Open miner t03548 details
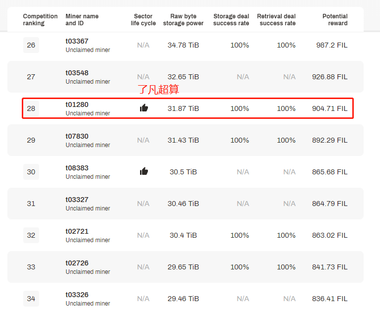Viewport: 380px width, 313px height. click(77, 73)
